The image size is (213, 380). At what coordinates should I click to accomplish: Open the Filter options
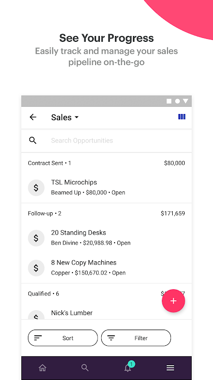point(136,338)
